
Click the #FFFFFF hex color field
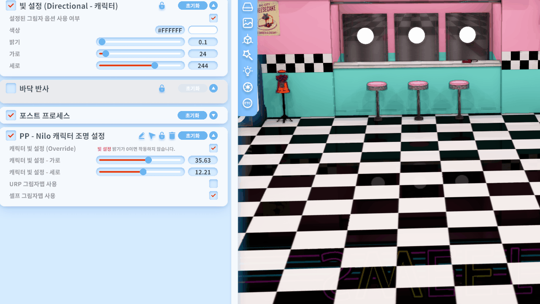(x=170, y=30)
